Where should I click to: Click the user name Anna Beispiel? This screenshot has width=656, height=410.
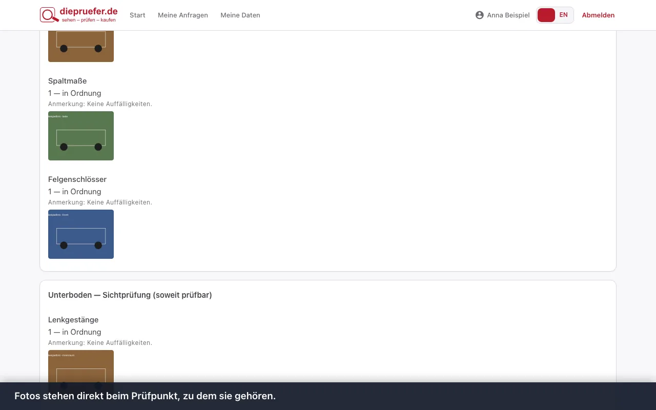click(x=508, y=15)
